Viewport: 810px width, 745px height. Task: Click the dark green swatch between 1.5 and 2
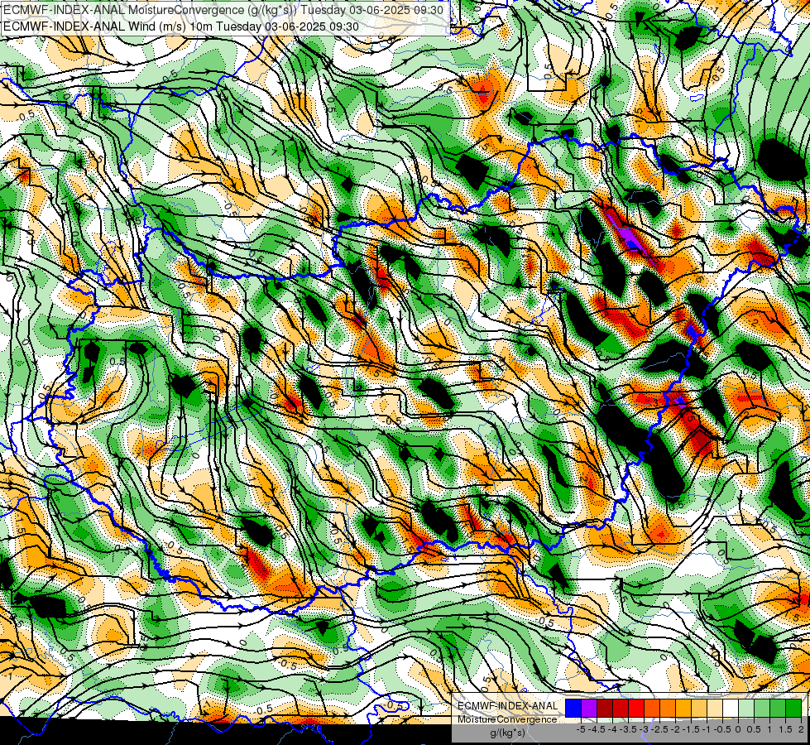[x=793, y=708]
